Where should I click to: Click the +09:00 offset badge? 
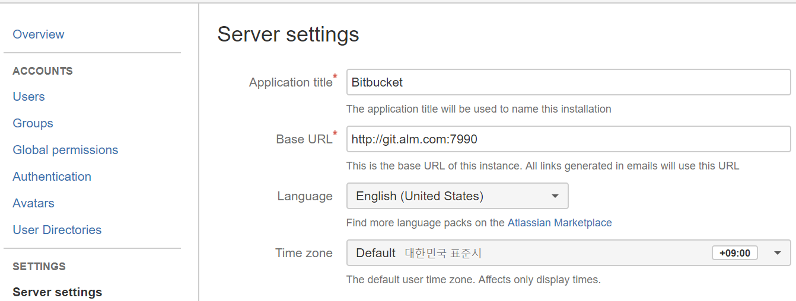(734, 253)
